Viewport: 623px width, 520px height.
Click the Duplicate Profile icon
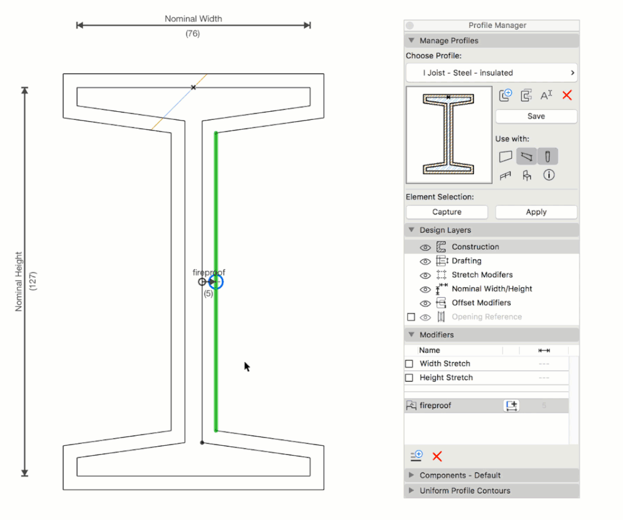tap(526, 96)
